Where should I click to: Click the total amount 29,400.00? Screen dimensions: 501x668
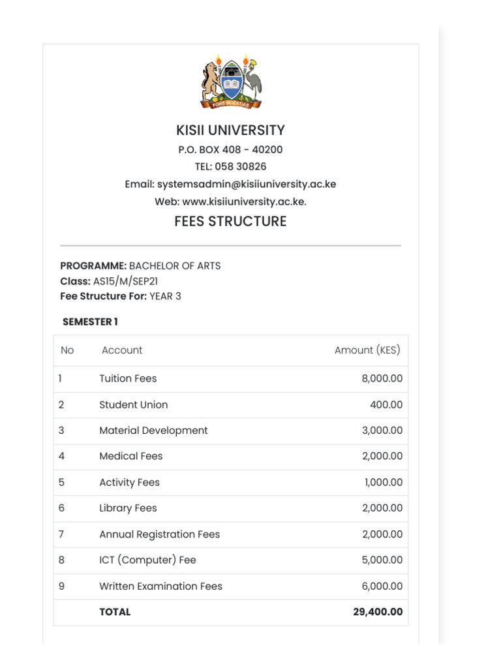click(x=374, y=612)
